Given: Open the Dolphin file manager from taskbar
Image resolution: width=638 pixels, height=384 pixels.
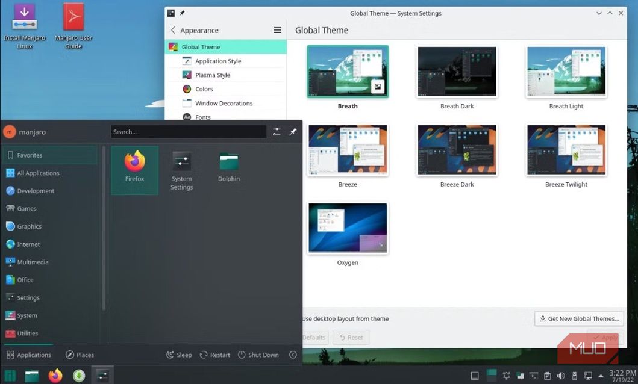Looking at the screenshot, I should click(x=32, y=375).
